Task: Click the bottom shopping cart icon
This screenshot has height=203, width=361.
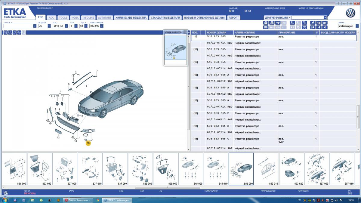Action: tap(304, 27)
